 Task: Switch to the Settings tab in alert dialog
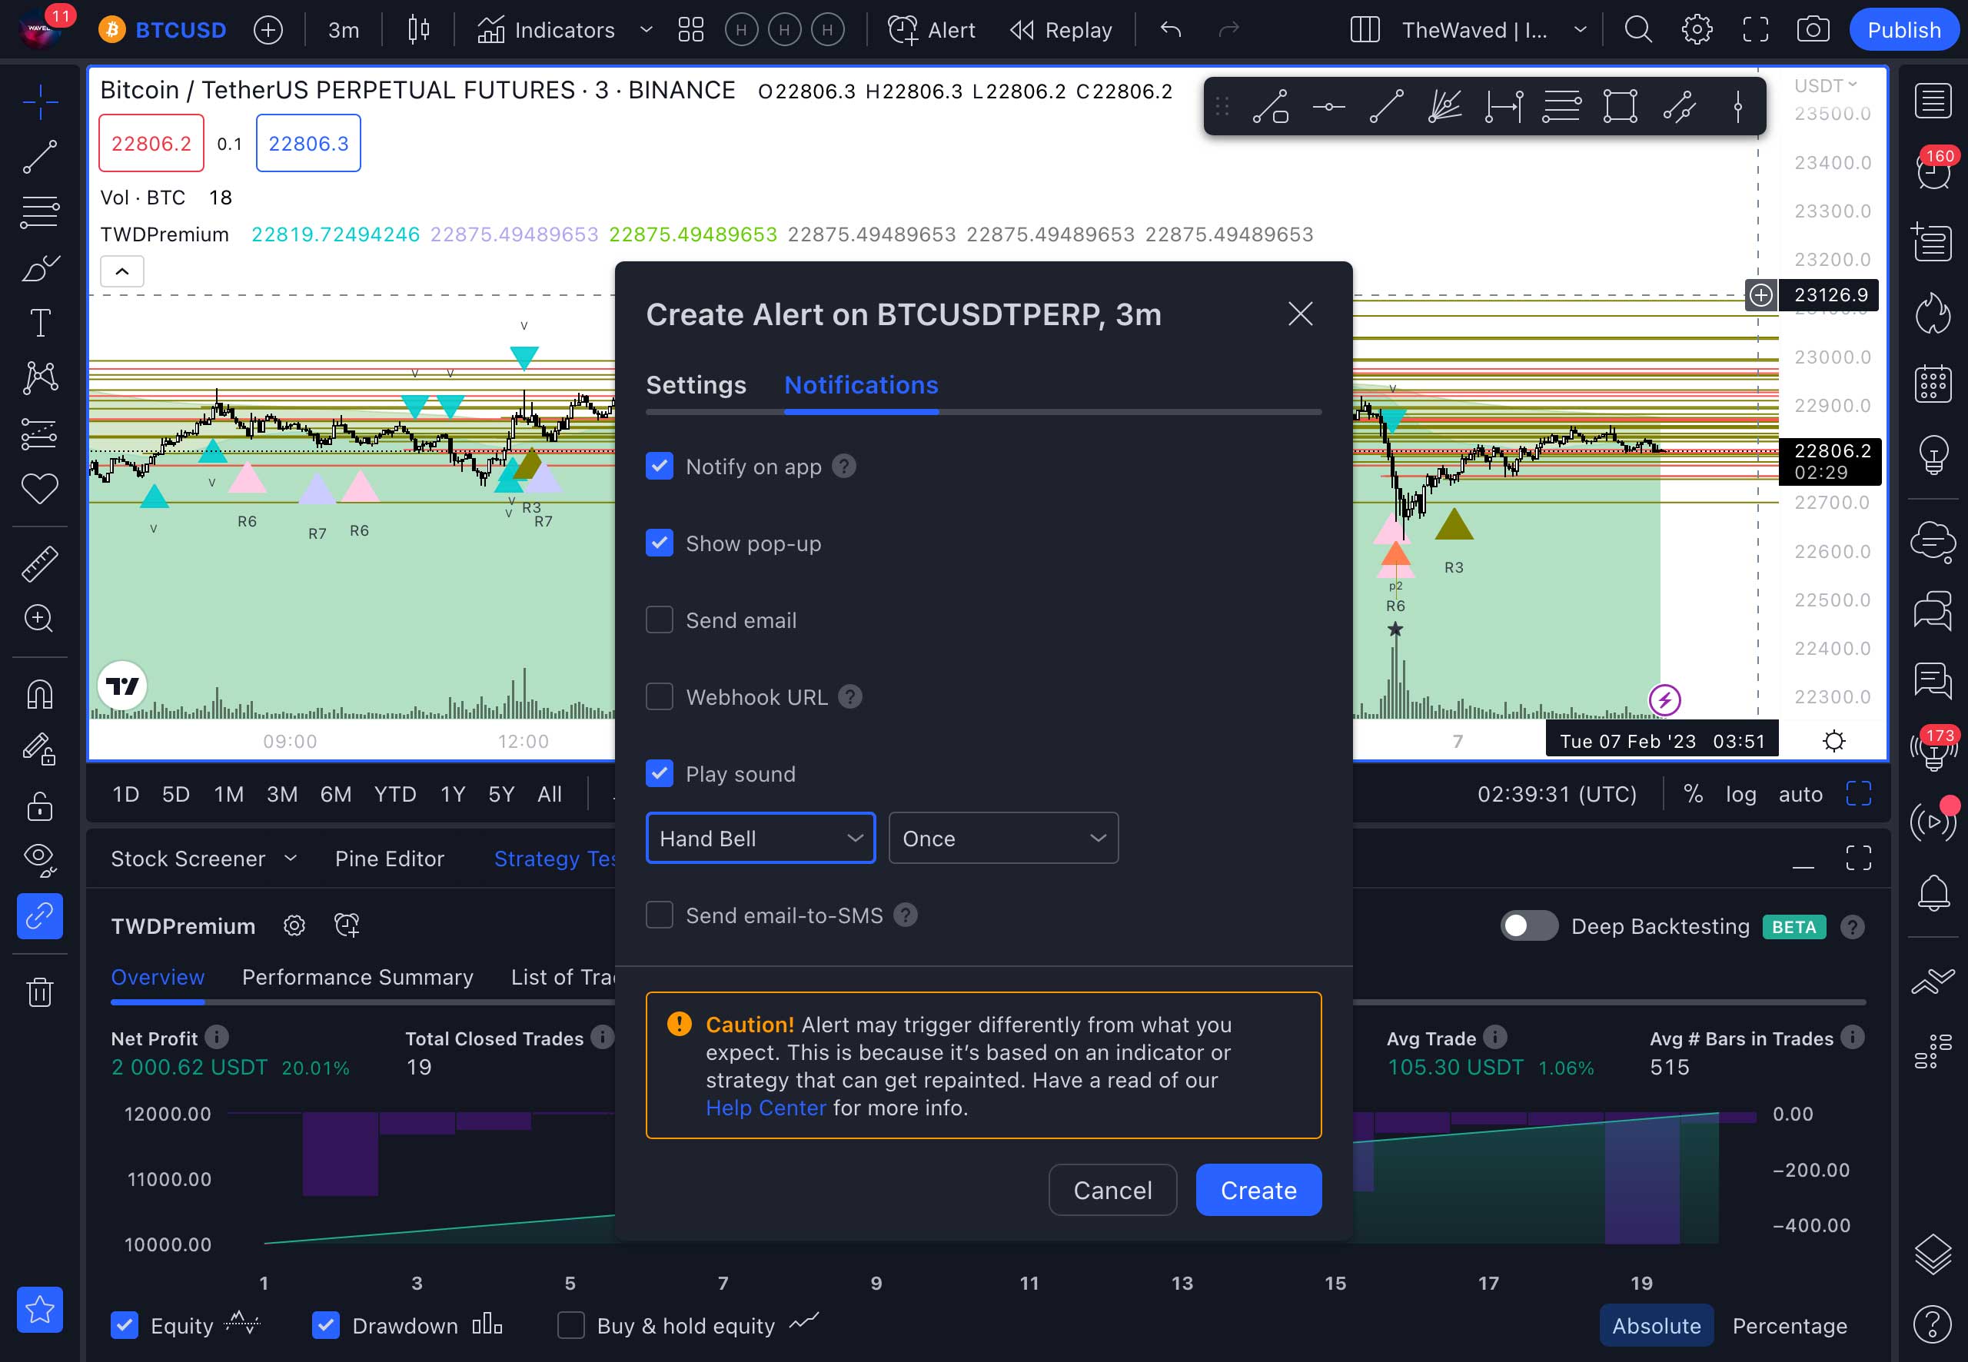(696, 385)
